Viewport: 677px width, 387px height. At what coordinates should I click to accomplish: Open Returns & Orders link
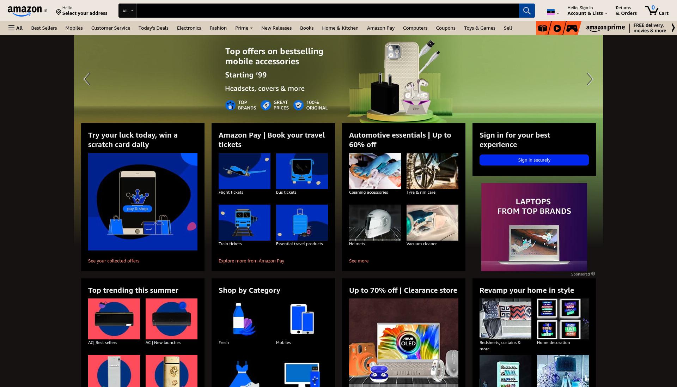[x=626, y=11]
